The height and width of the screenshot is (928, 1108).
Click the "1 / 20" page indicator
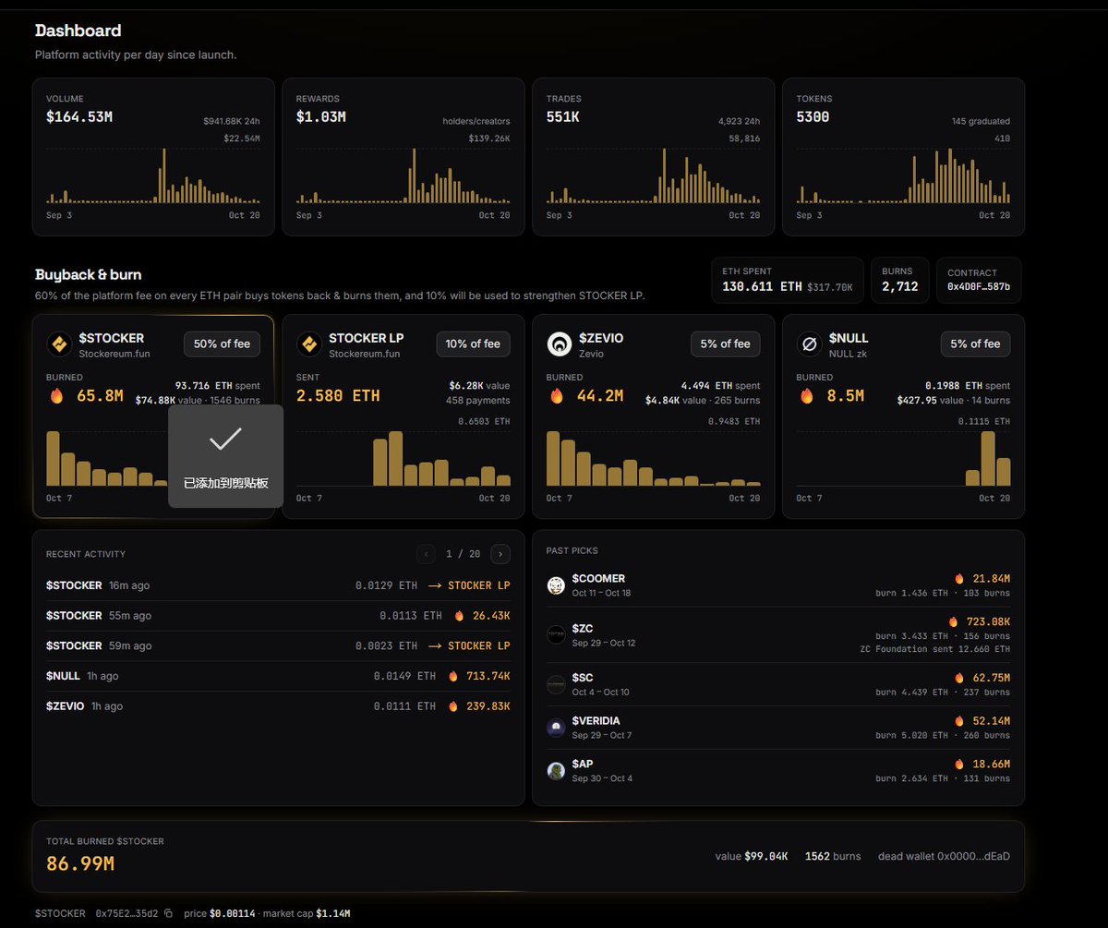pos(463,554)
